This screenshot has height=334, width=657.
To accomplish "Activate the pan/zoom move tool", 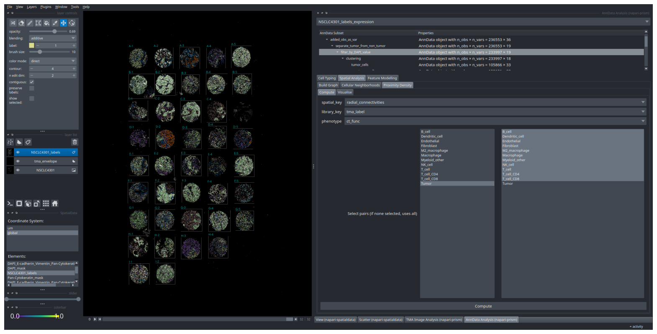I will point(63,23).
